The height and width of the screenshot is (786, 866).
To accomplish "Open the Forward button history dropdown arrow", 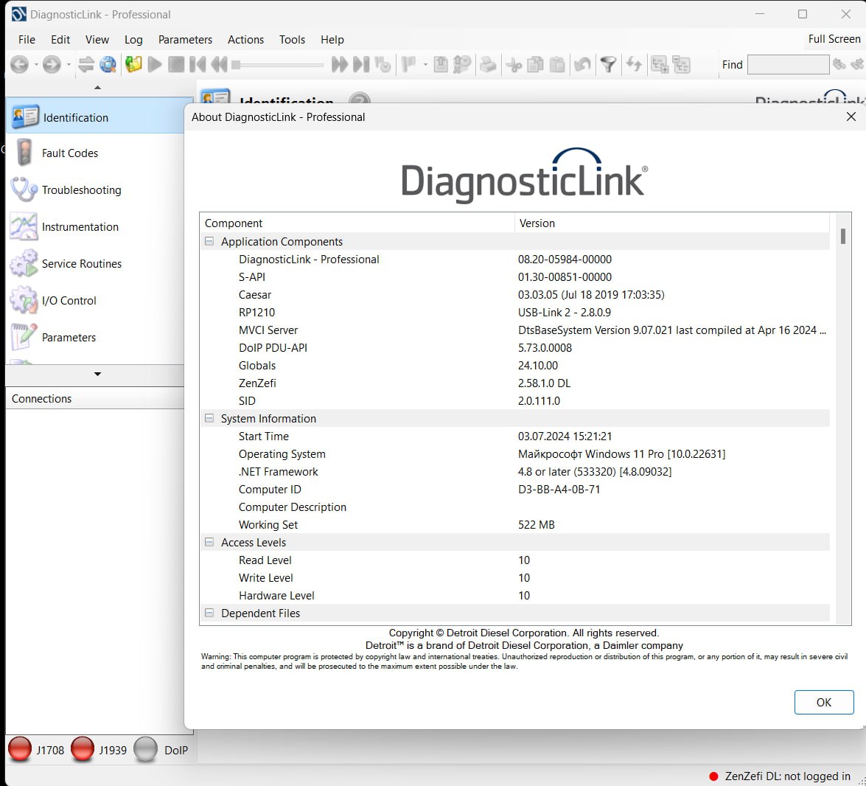I will coord(69,65).
